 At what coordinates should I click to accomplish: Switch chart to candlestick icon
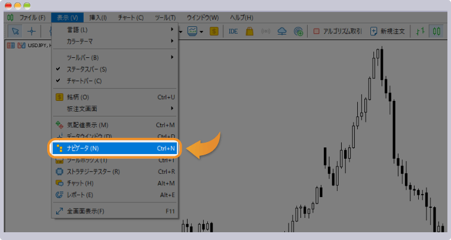click(x=438, y=32)
